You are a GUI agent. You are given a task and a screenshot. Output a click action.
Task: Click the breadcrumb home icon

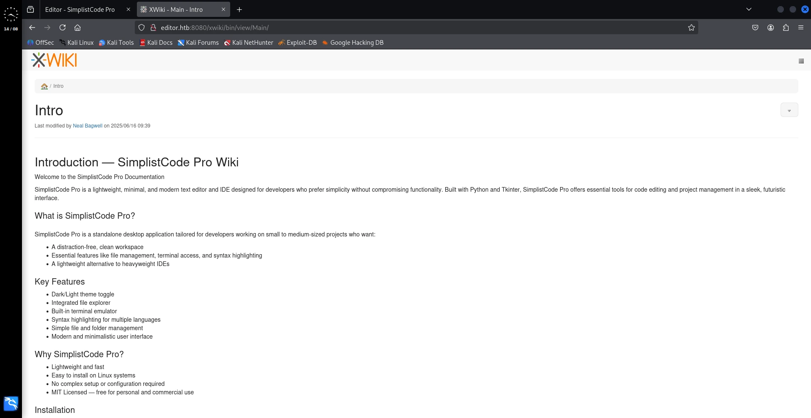[44, 86]
